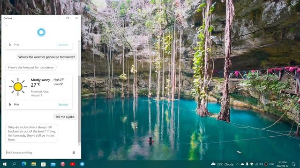The height and width of the screenshot is (168, 300).
Task: Open taskbar search magnifier
Action: pyautogui.click(x=14, y=164)
